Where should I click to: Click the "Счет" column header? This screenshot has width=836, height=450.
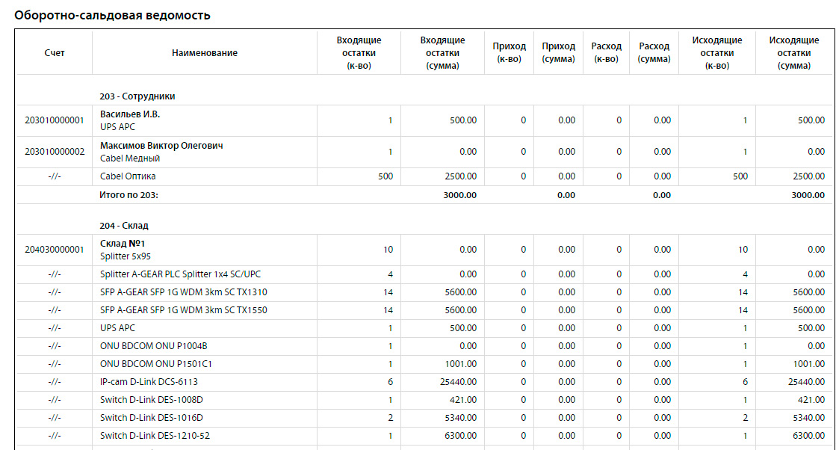(54, 53)
